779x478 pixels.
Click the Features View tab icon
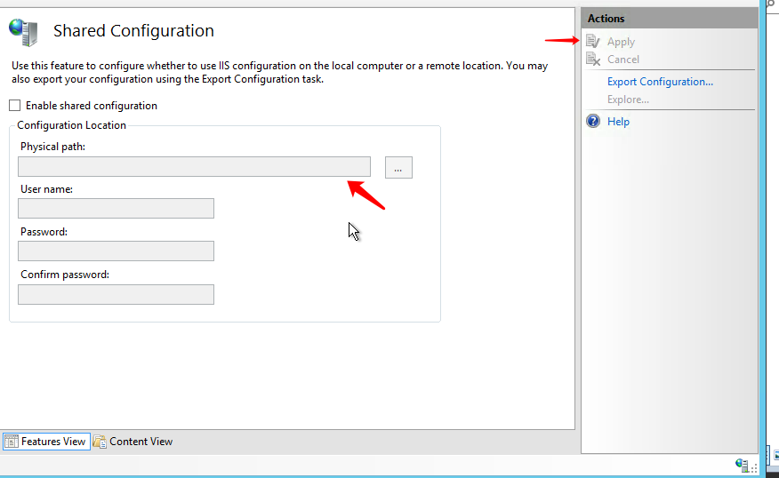pos(12,442)
